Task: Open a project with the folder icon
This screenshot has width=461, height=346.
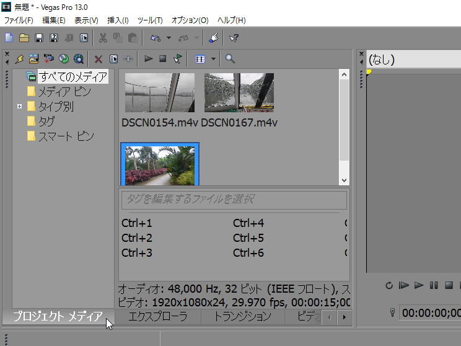Action: tap(24, 38)
